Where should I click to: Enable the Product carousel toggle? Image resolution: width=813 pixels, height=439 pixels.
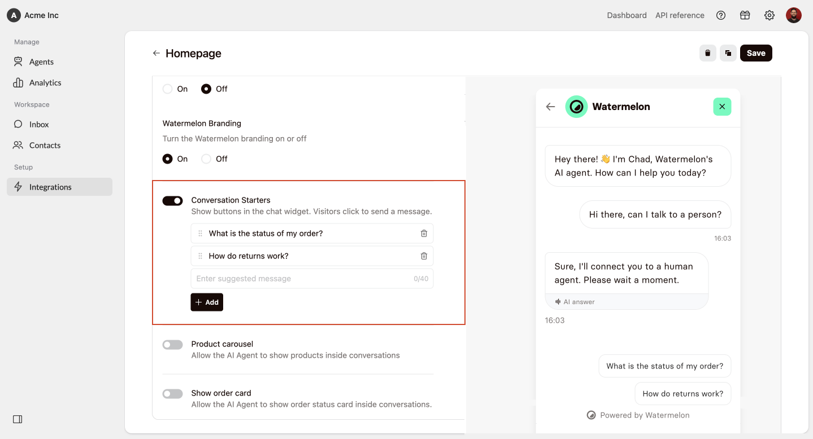[x=173, y=345]
